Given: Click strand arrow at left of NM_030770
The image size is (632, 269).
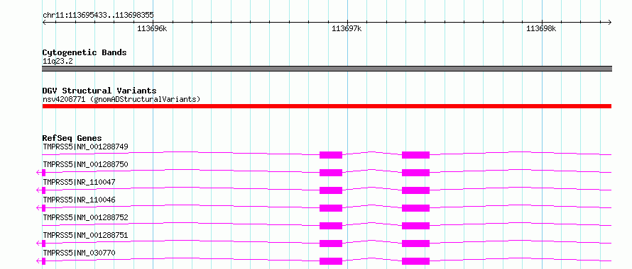Looking at the screenshot, I should [x=38, y=261].
